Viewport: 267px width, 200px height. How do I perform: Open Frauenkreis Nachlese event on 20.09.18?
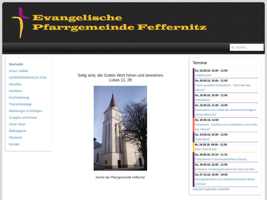click(x=226, y=125)
